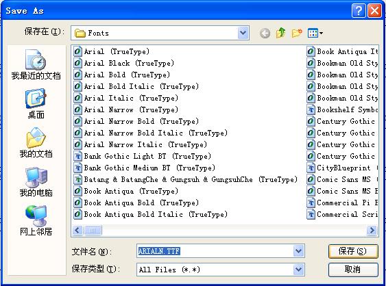Image resolution: width=386 pixels, height=286 pixels.
Task: Open the view menu icon
Action: [x=315, y=33]
